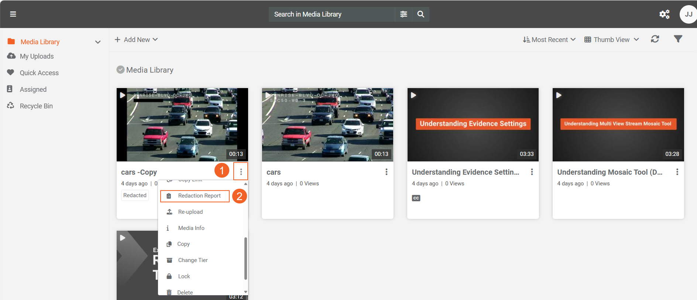The height and width of the screenshot is (300, 697).
Task: Open advanced search filter options
Action: (x=404, y=14)
